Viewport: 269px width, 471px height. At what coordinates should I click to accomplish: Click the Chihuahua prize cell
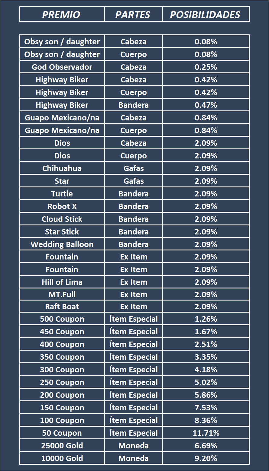(62, 168)
